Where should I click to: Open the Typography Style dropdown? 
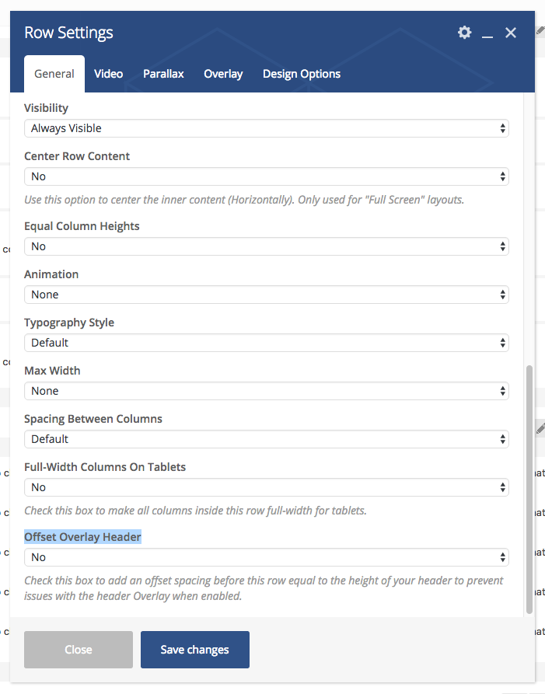(x=267, y=343)
